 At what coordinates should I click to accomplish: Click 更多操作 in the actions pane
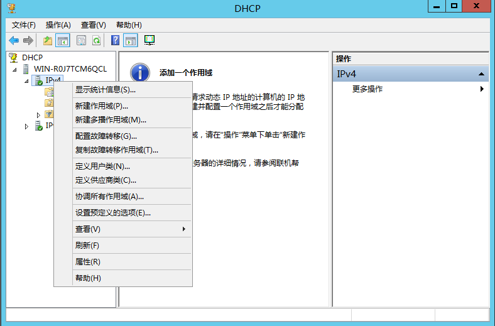367,89
